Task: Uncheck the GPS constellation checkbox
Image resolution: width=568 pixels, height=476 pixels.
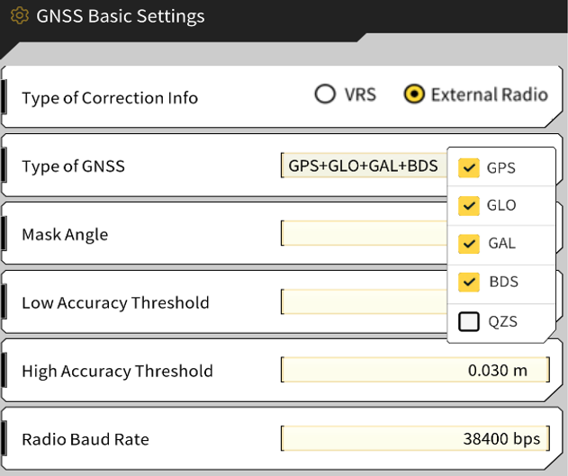Action: click(x=468, y=167)
